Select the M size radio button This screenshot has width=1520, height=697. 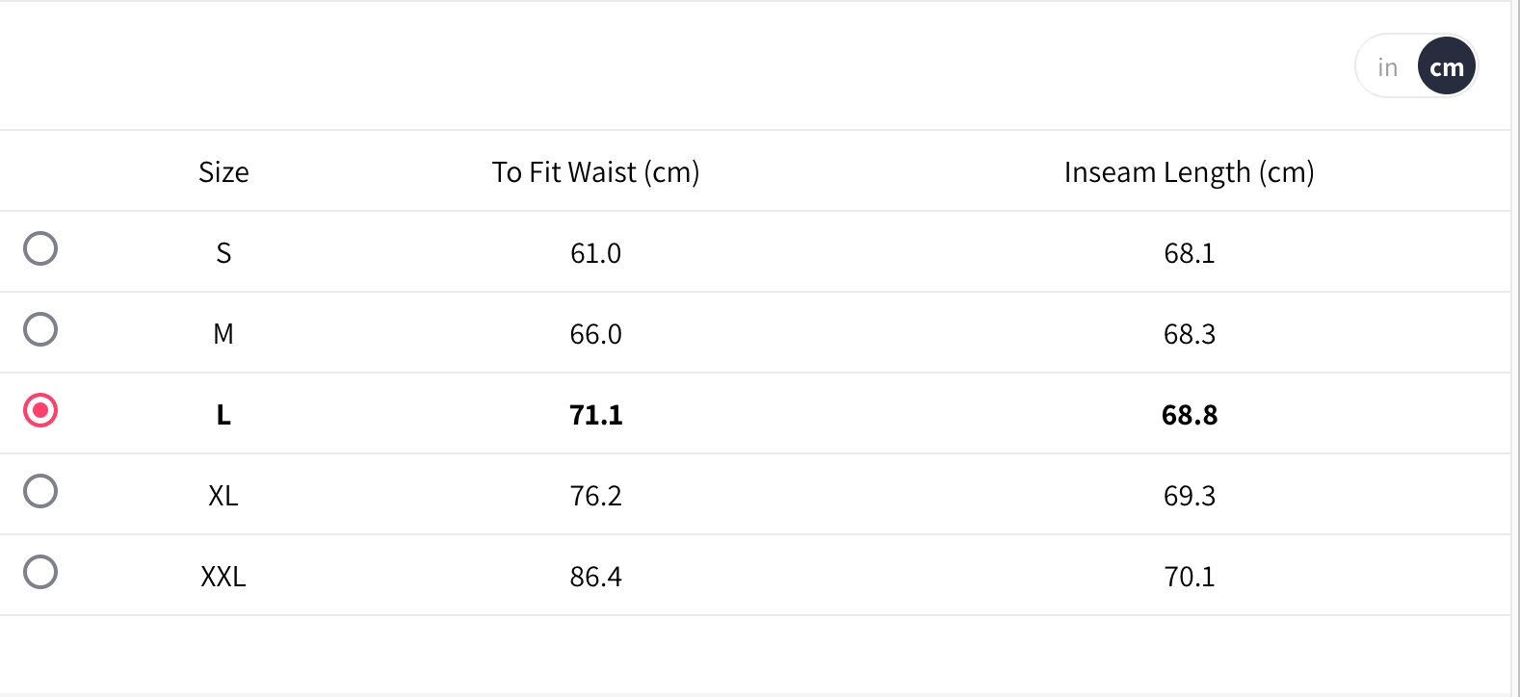(40, 329)
